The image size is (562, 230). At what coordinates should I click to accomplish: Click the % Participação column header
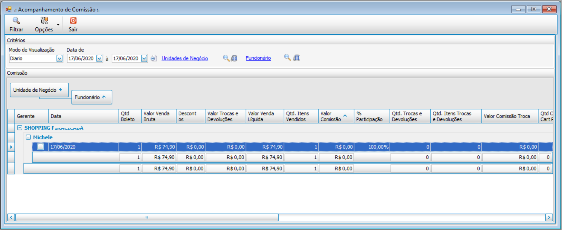[x=372, y=116]
